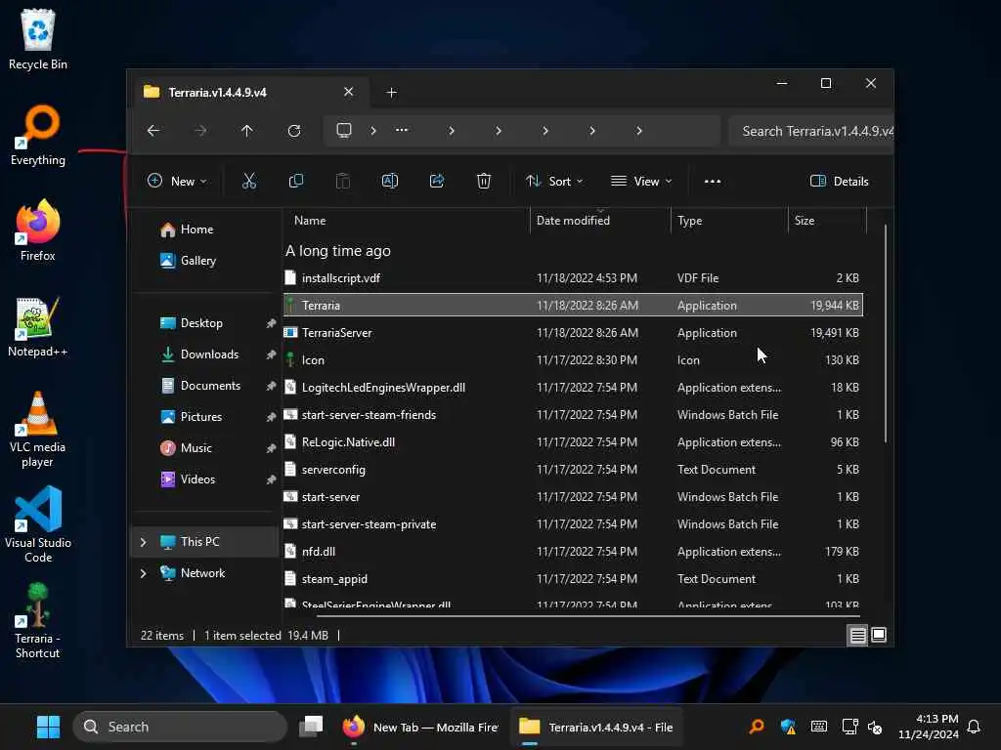
Task: Open the notification bell
Action: click(x=974, y=727)
